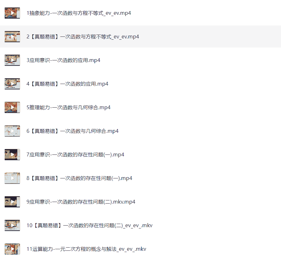Screen dimensions: 281x258
Task: Select 2【真题易错】一次函数与方程不等式_ev_ev.mp4
Action: click(x=83, y=37)
